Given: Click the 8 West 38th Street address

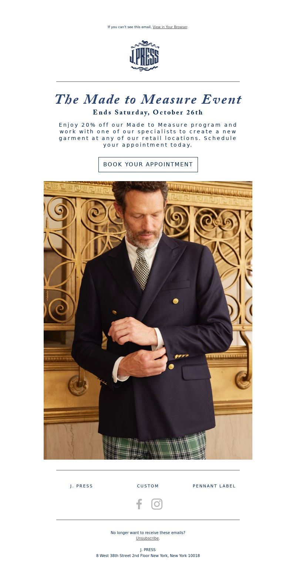Looking at the screenshot, I should (x=148, y=556).
